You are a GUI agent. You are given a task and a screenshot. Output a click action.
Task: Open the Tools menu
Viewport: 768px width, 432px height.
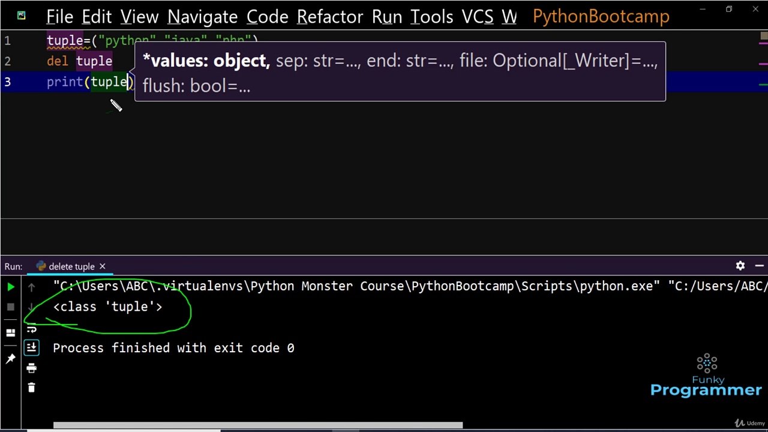pyautogui.click(x=431, y=17)
